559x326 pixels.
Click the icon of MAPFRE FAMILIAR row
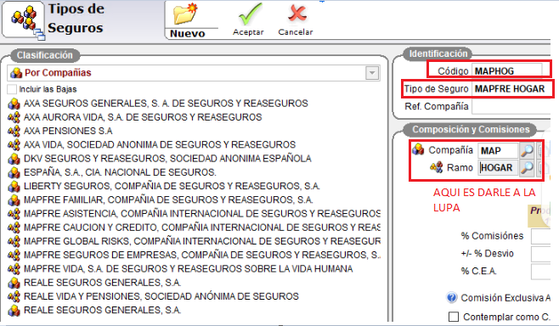pyautogui.click(x=14, y=200)
